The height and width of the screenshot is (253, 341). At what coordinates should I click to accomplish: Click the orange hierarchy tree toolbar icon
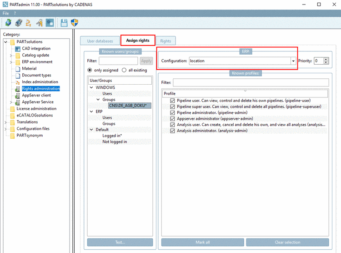pyautogui.click(x=29, y=23)
